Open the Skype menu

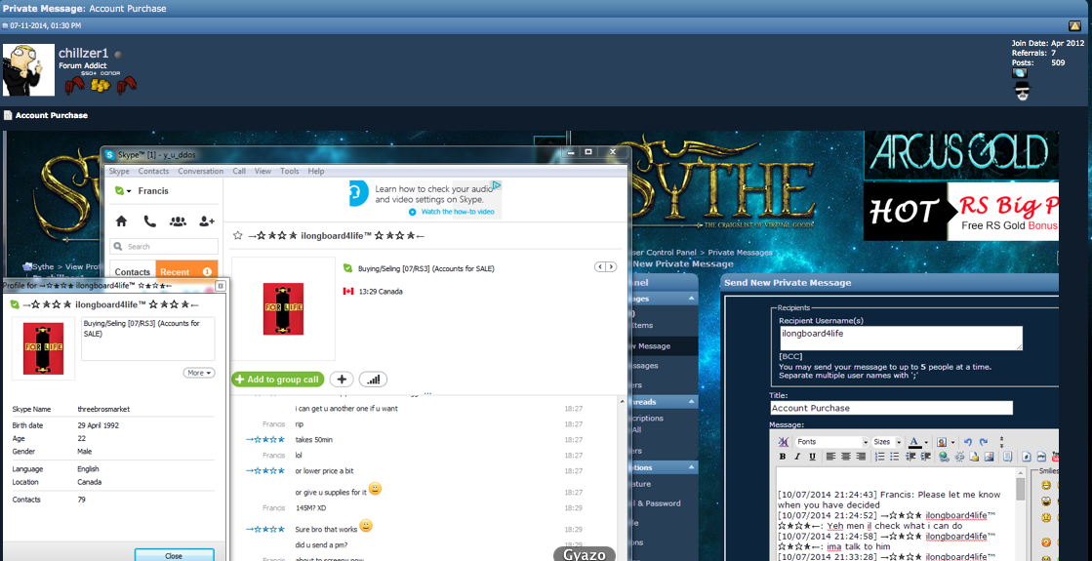tap(118, 171)
